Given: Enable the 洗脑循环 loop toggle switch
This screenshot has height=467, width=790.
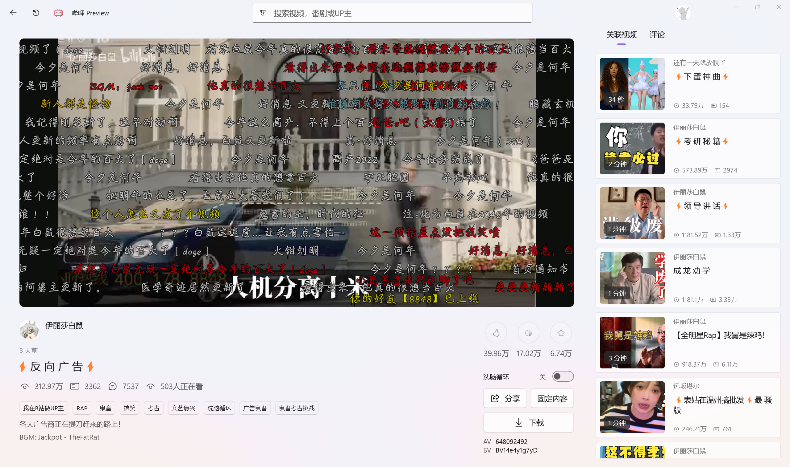Looking at the screenshot, I should (563, 376).
